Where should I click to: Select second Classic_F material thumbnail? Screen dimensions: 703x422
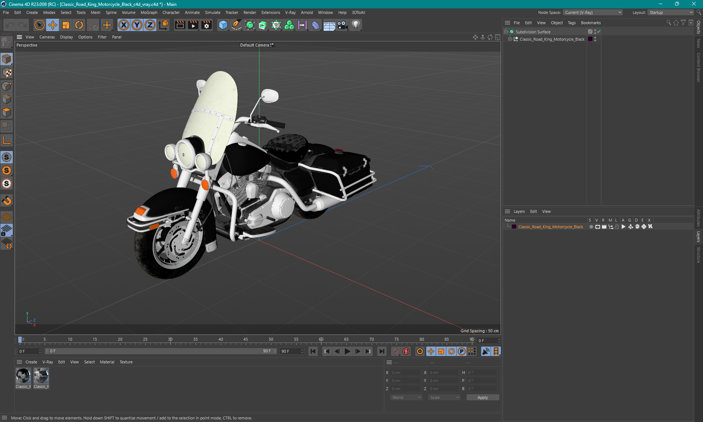click(x=41, y=376)
